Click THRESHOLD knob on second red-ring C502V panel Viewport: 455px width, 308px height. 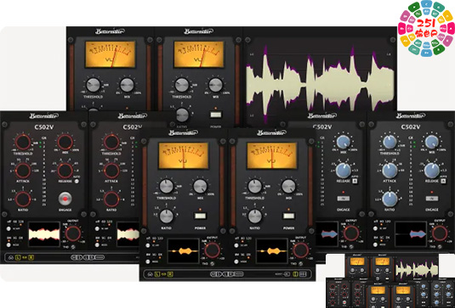pyautogui.click(x=111, y=143)
